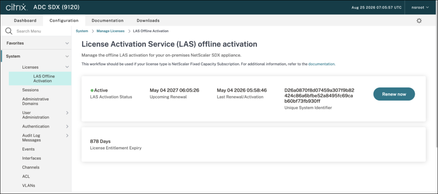
Task: Open ACL in the sidebar
Action: (x=26, y=176)
